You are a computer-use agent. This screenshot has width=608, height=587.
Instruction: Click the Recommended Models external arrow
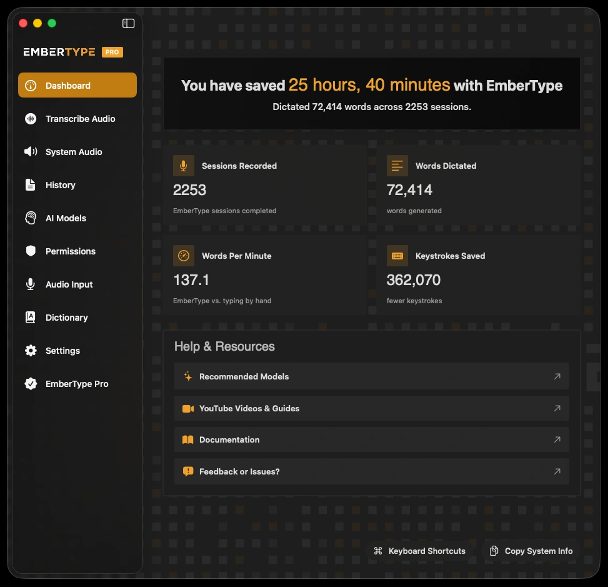pyautogui.click(x=557, y=376)
